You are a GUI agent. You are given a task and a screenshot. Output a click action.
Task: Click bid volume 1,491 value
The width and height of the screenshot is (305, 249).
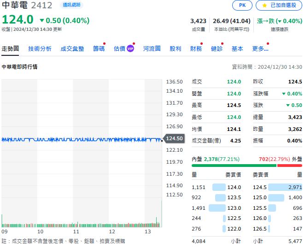click(199, 208)
